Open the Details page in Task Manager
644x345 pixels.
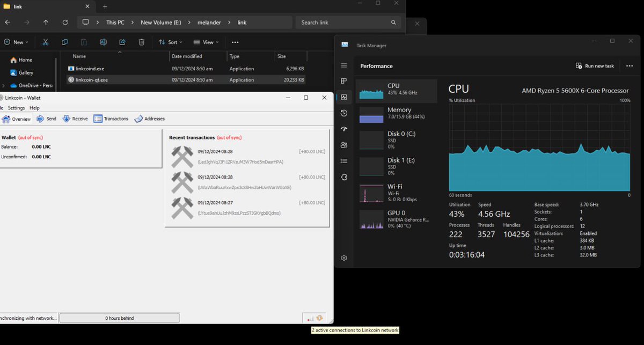(344, 161)
